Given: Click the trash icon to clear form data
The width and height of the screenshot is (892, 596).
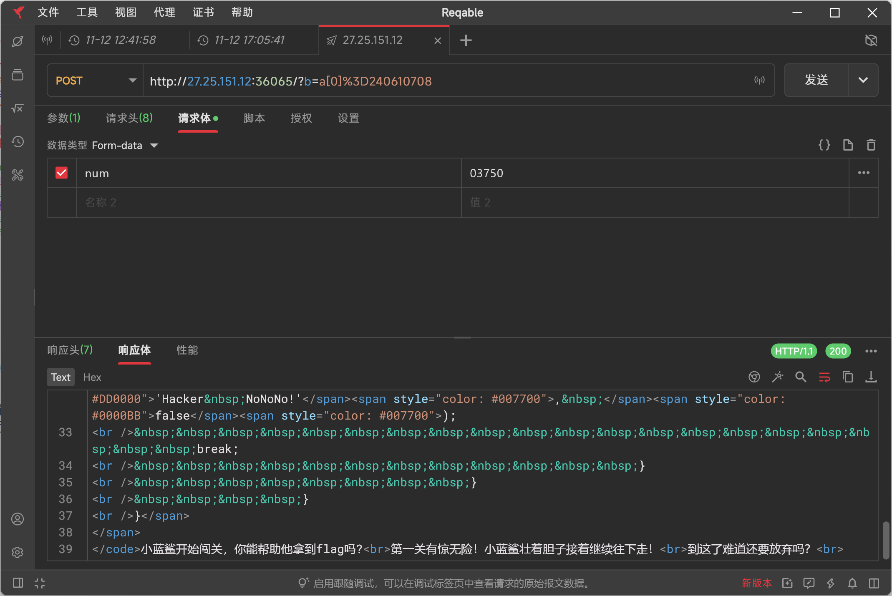Looking at the screenshot, I should coord(871,145).
